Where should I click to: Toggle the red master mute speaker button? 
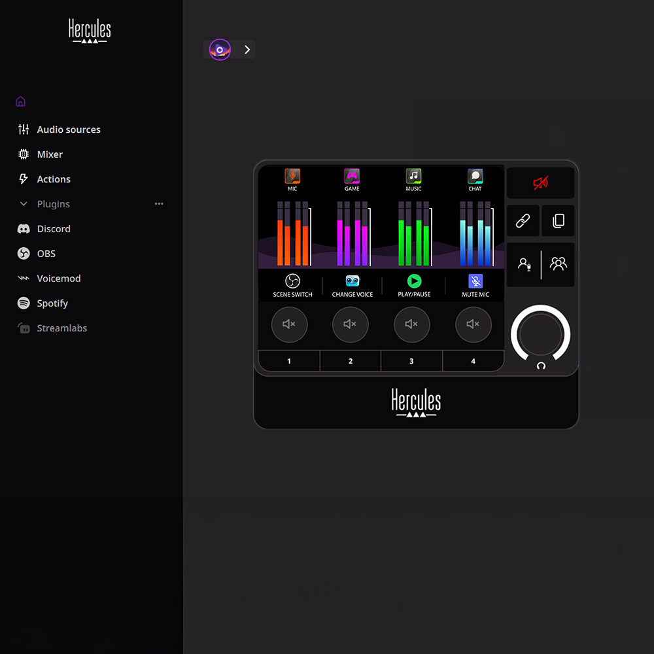(540, 183)
